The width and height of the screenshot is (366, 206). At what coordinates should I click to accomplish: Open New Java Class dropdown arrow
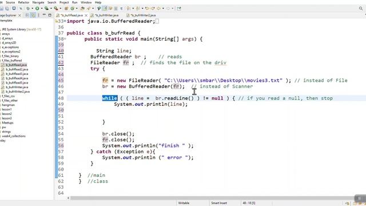pyautogui.click(x=77, y=9)
